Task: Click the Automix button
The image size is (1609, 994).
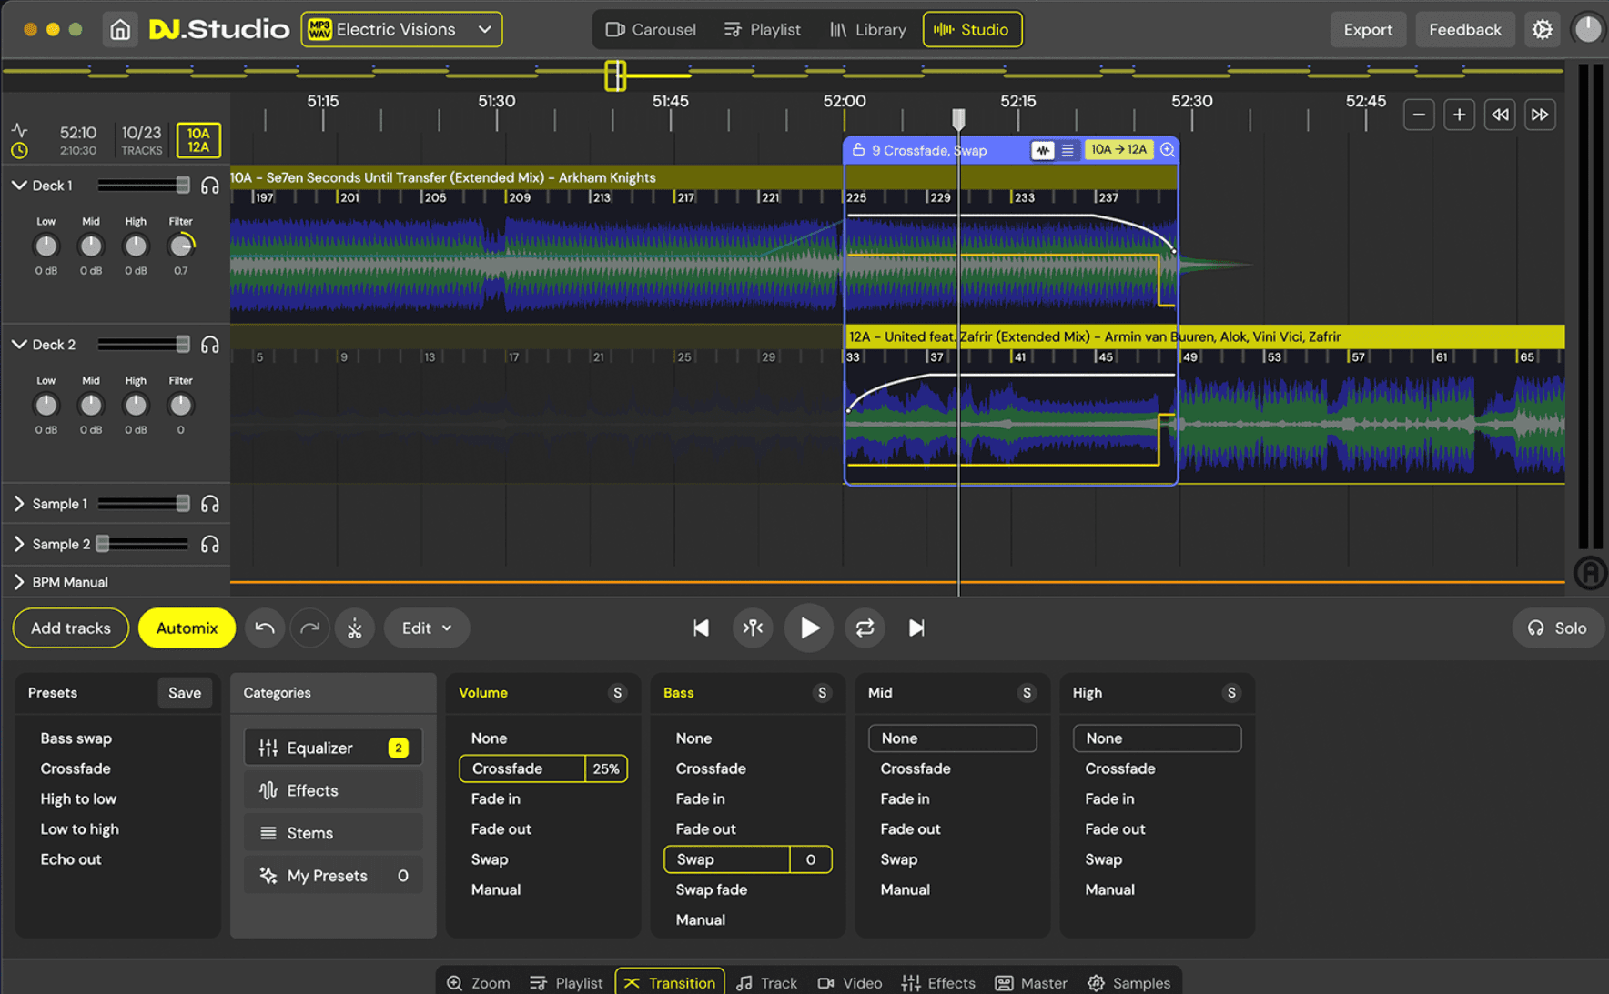Action: tap(187, 628)
